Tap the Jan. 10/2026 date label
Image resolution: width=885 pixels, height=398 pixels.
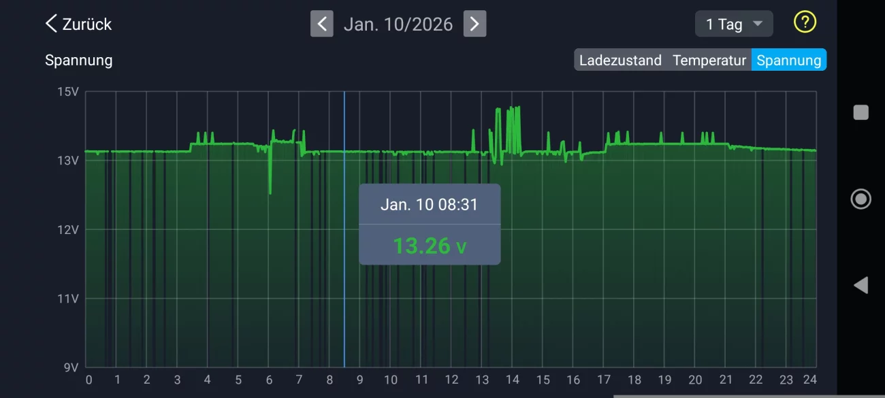(398, 24)
